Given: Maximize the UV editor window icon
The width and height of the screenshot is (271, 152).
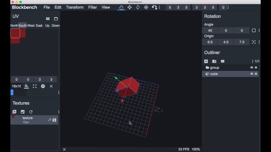Looking at the screenshot, I should pyautogui.click(x=56, y=19).
